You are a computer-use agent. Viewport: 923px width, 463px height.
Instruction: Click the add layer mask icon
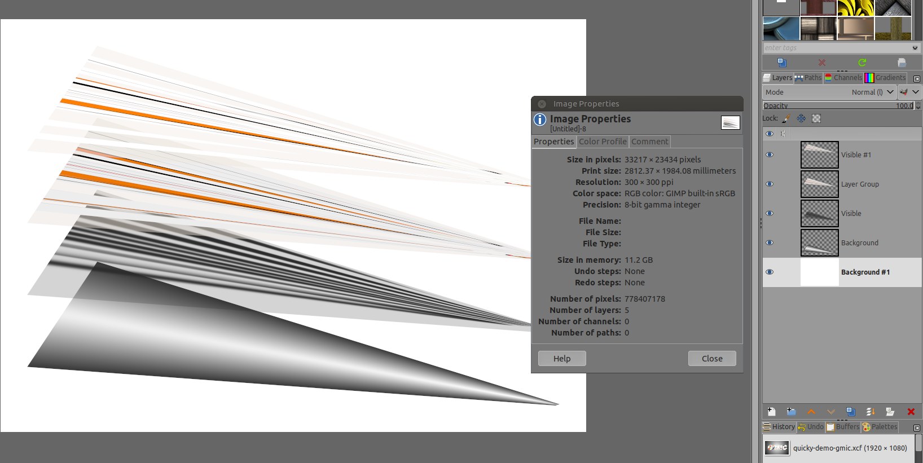pos(890,412)
